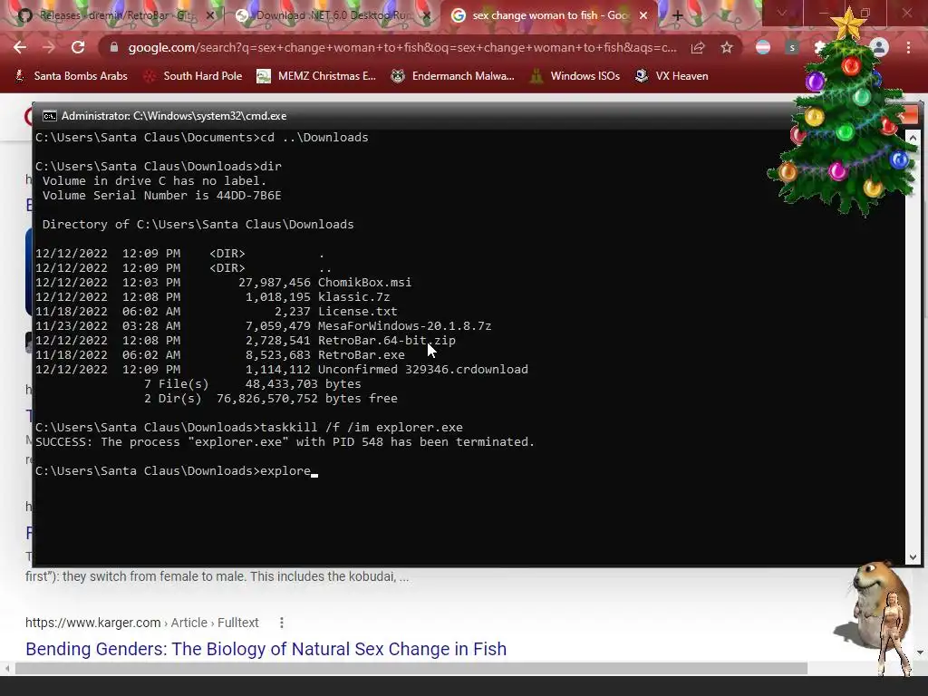Close the sex change woman to fish tab

point(643,15)
